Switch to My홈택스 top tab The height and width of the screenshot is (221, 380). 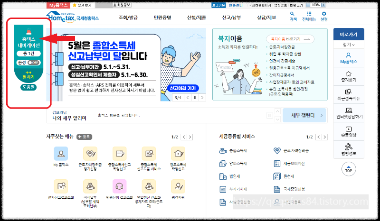[58, 5]
